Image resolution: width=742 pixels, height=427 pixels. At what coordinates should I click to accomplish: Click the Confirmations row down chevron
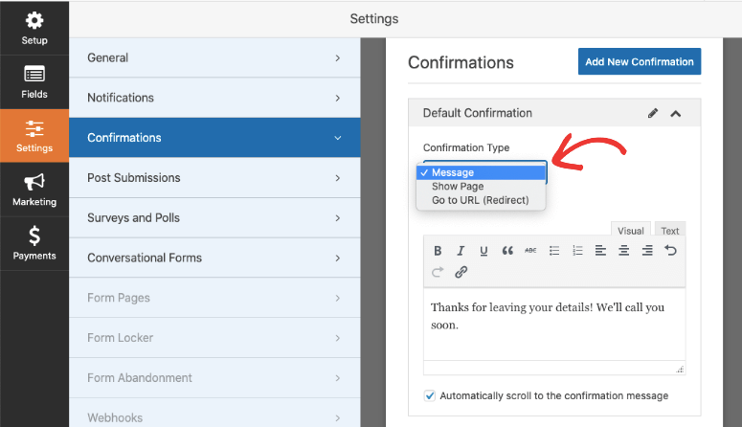pos(337,138)
